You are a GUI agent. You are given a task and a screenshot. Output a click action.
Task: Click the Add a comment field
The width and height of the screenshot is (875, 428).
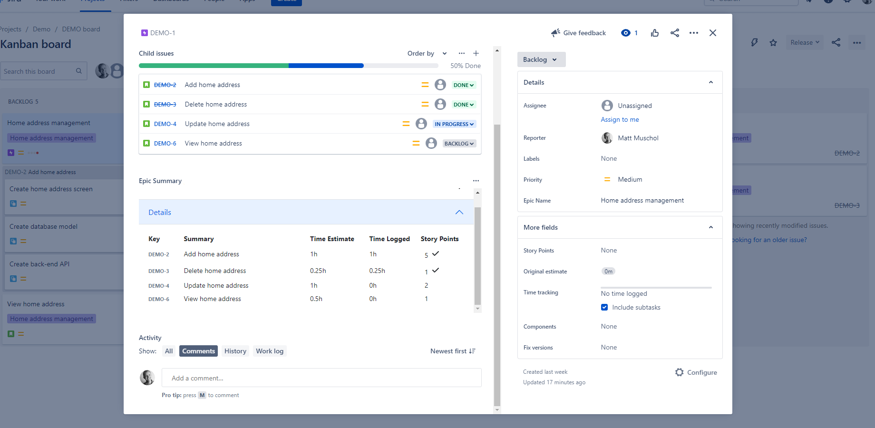321,378
